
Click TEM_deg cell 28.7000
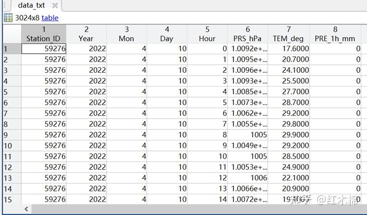(289, 103)
